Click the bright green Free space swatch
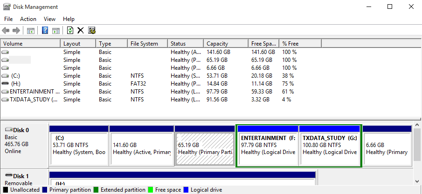422x194 pixels. click(151, 190)
